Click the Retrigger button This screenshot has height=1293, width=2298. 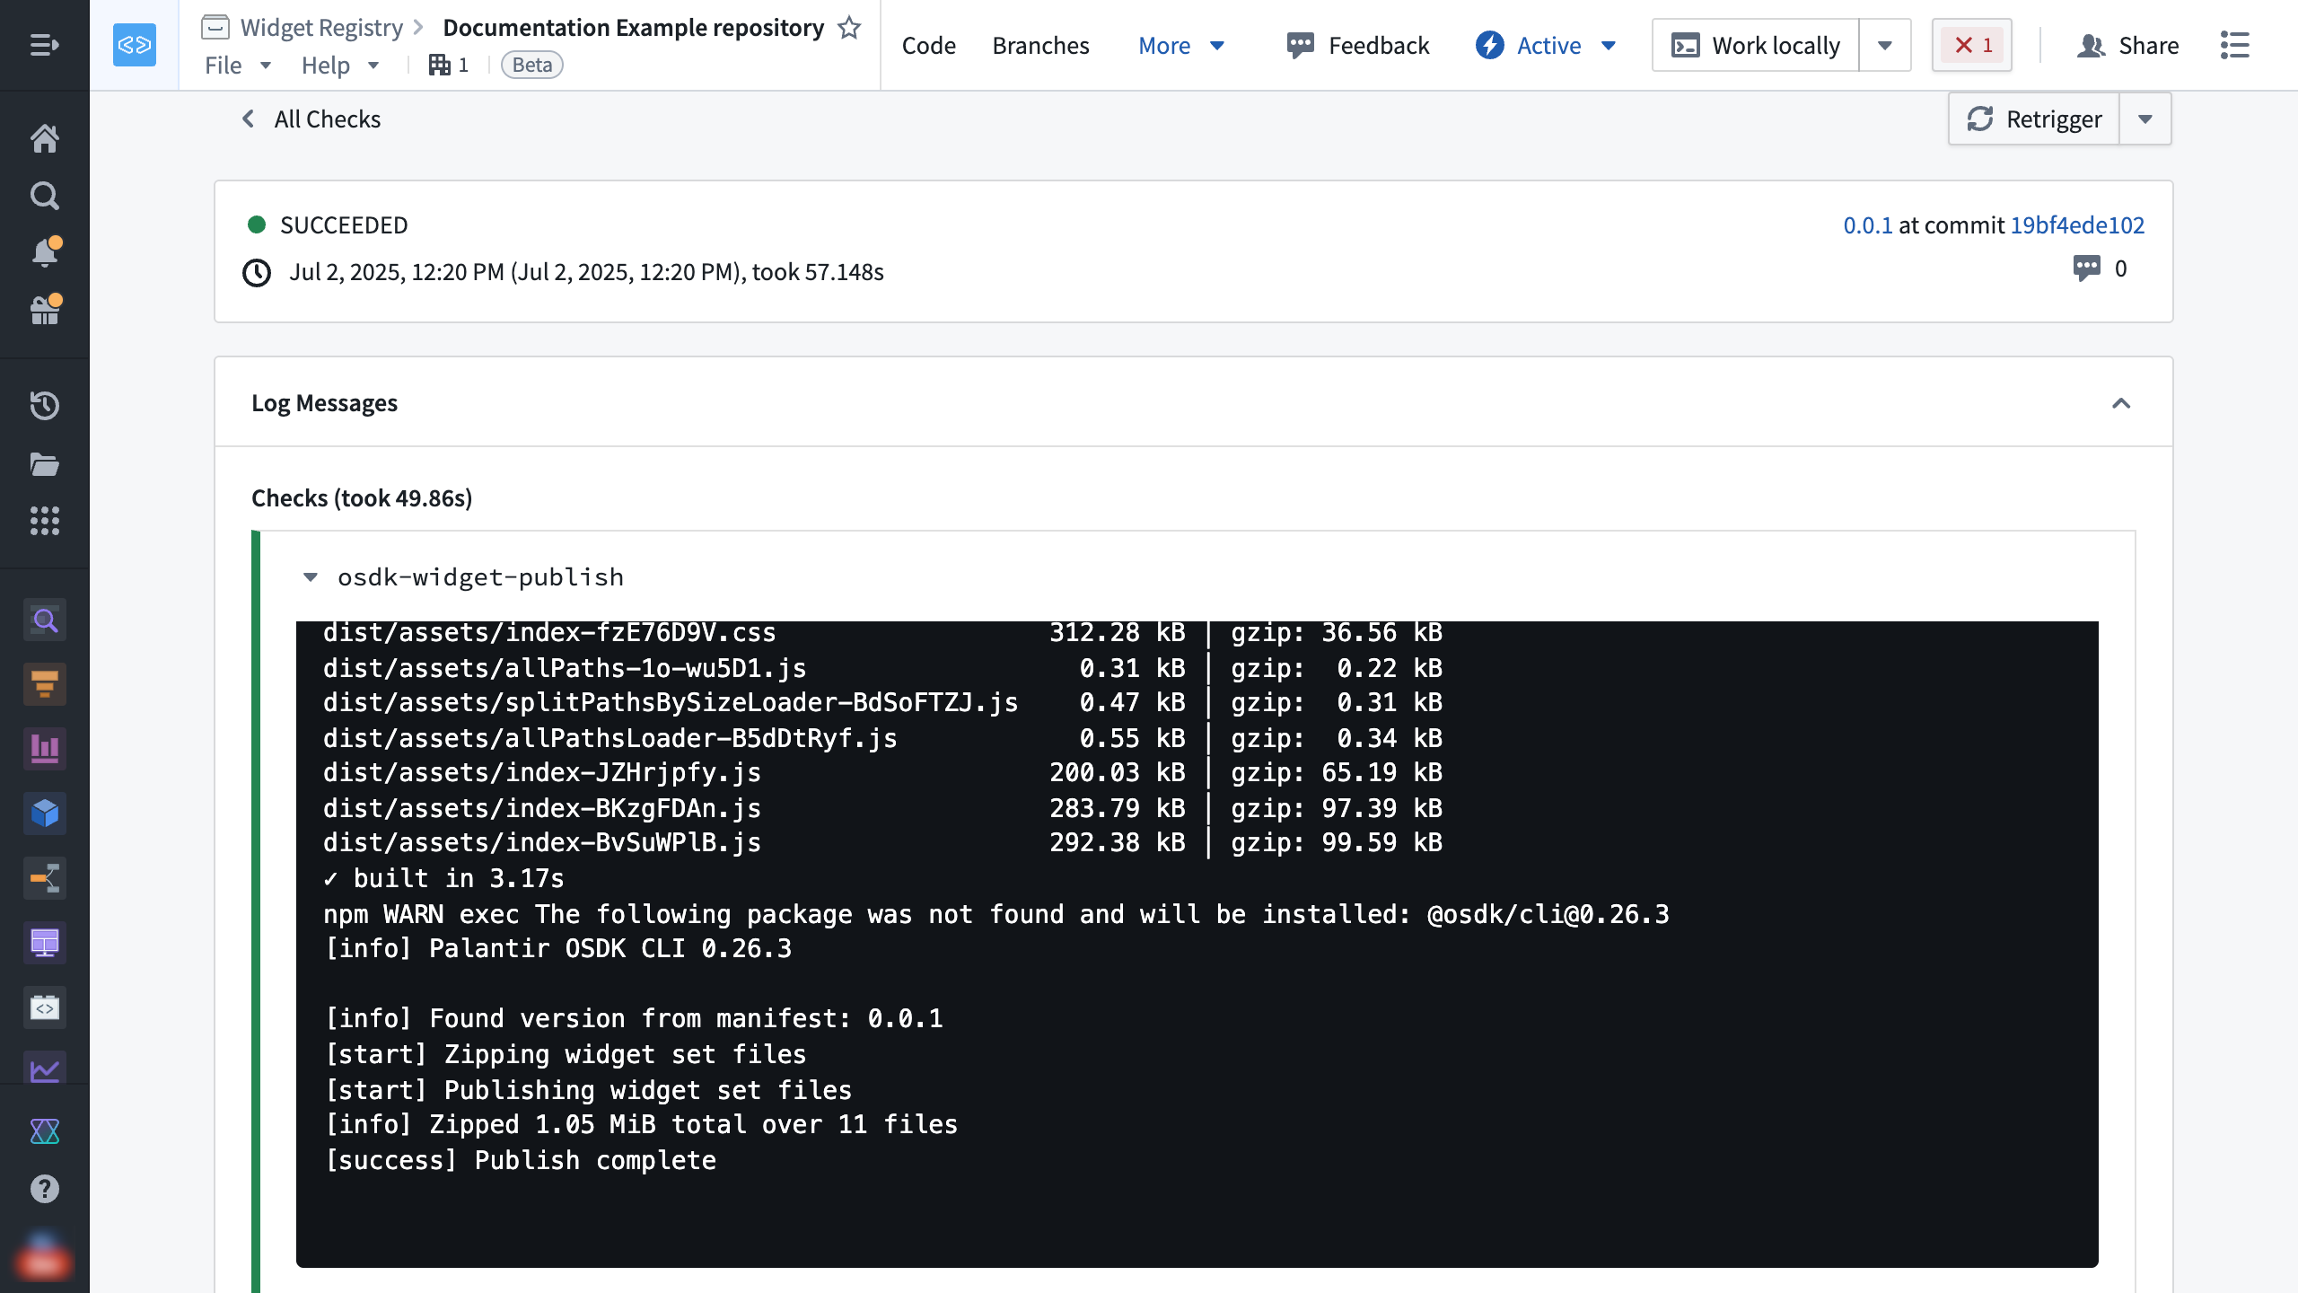click(2034, 119)
